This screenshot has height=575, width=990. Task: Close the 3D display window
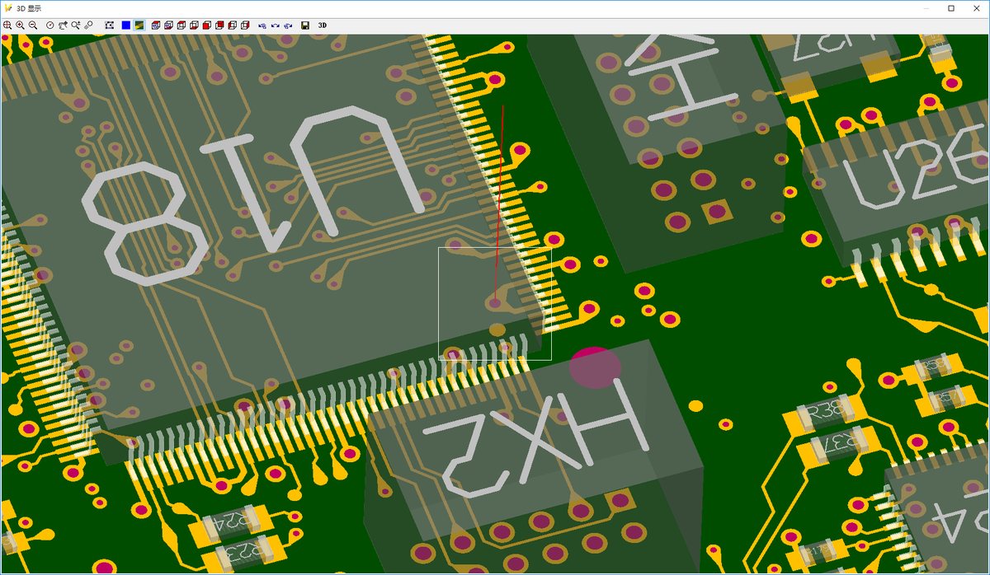pyautogui.click(x=978, y=8)
